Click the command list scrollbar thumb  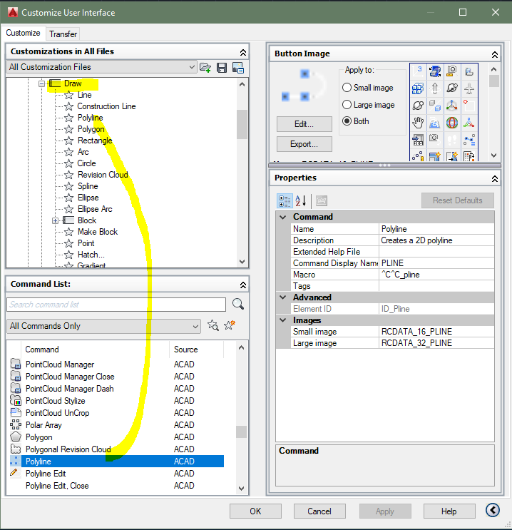tap(241, 432)
